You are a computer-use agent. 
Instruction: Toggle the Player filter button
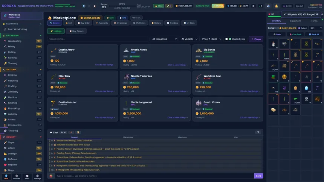(256, 39)
